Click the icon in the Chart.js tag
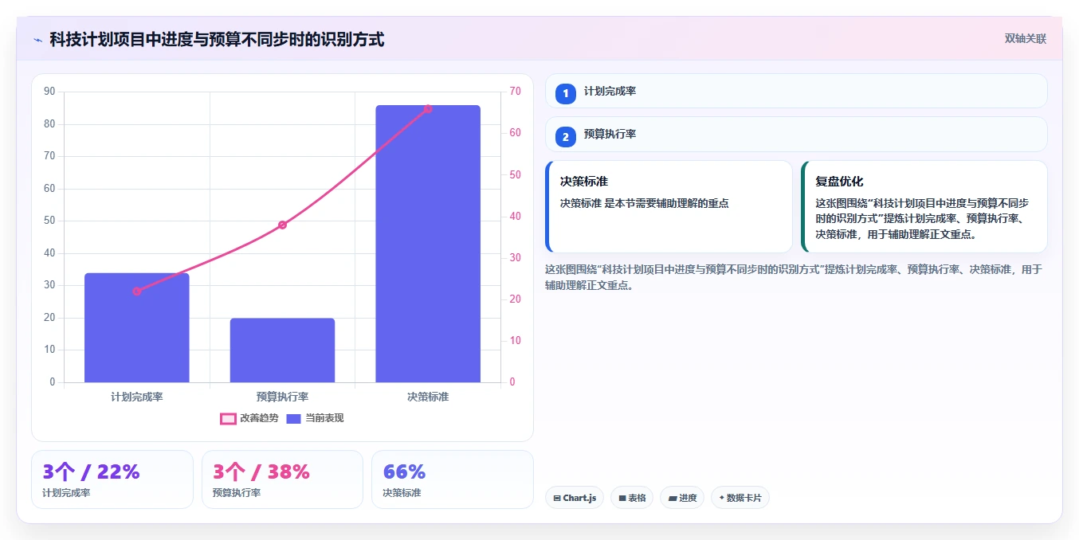 click(557, 499)
